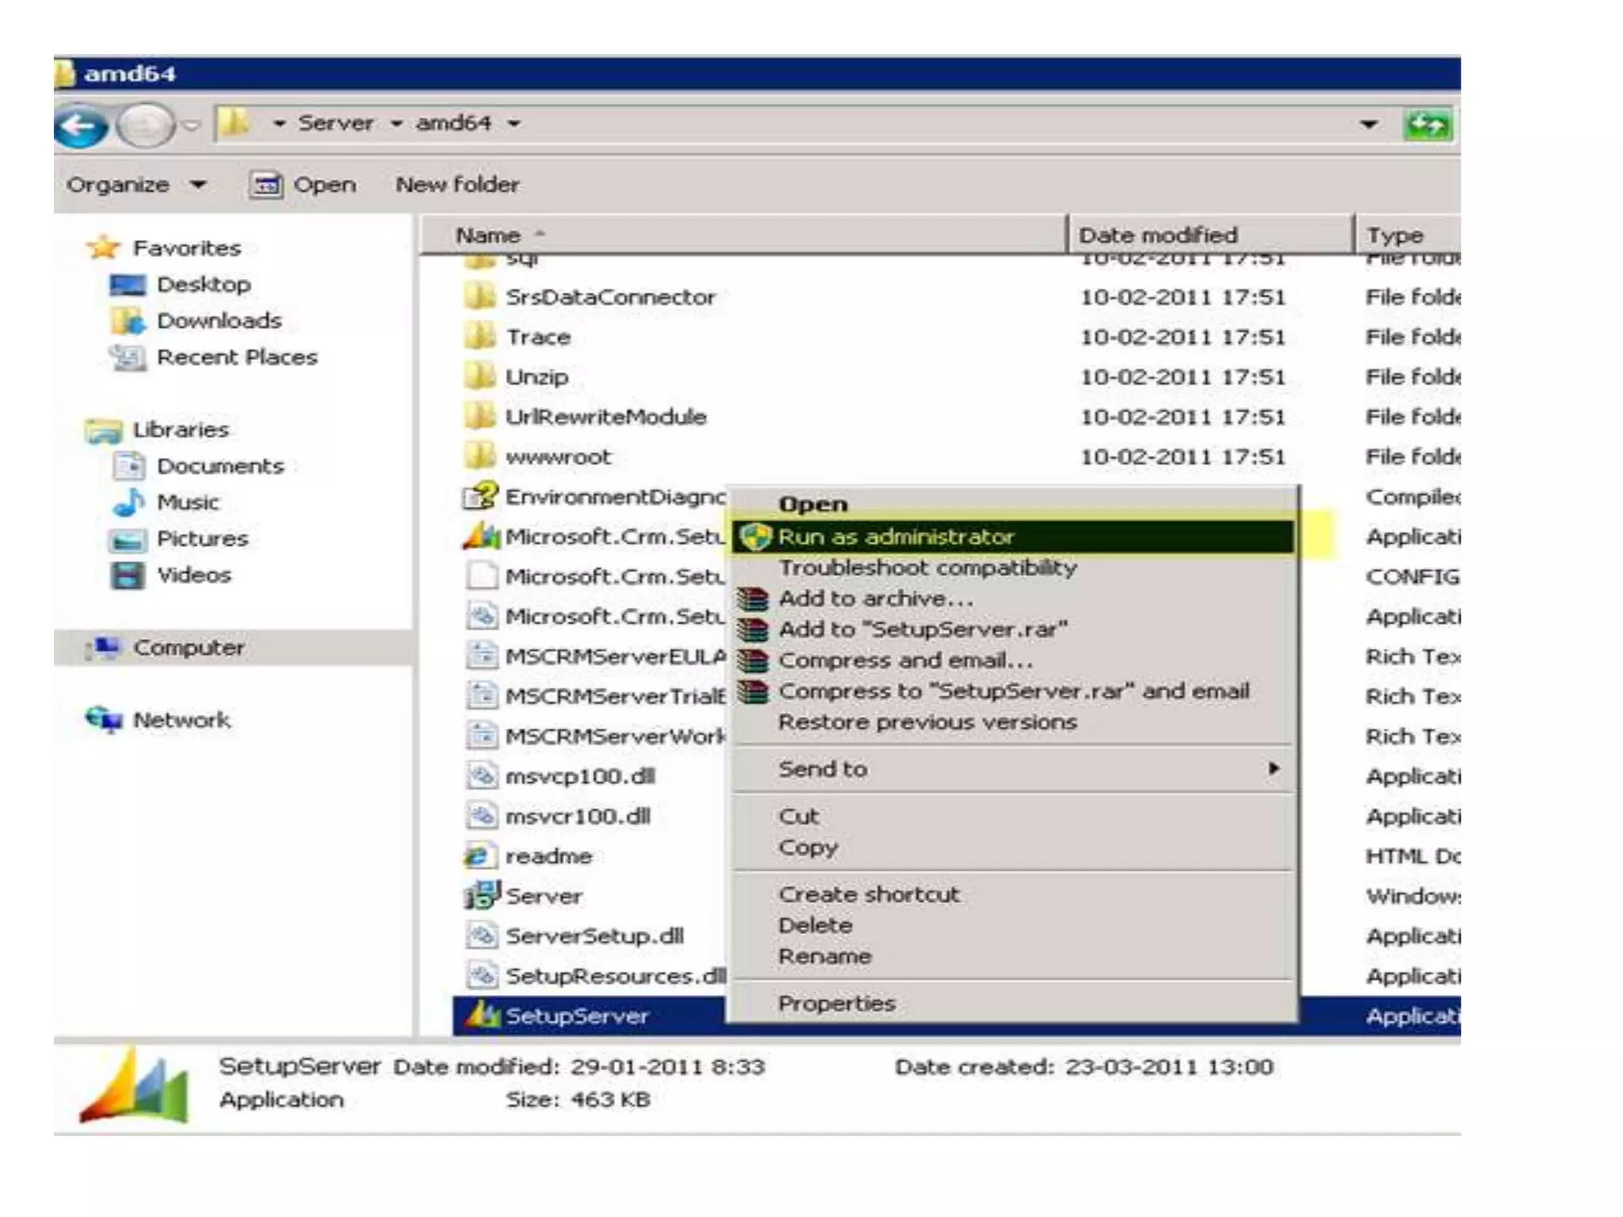This screenshot has width=1623, height=1217.
Task: Open the EnvironmentDiagnostics help file icon
Action: pyautogui.click(x=479, y=497)
